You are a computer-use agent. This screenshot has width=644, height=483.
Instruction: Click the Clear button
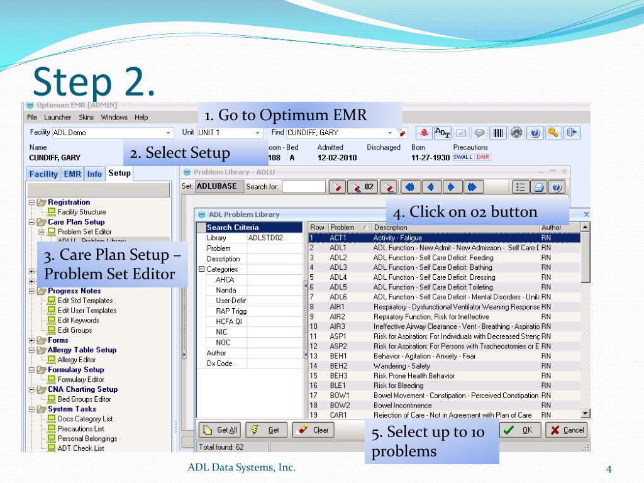[x=313, y=430]
